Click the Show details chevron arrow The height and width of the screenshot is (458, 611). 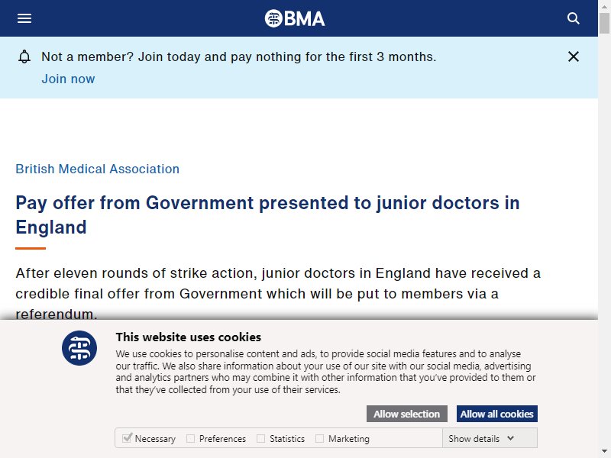510,438
